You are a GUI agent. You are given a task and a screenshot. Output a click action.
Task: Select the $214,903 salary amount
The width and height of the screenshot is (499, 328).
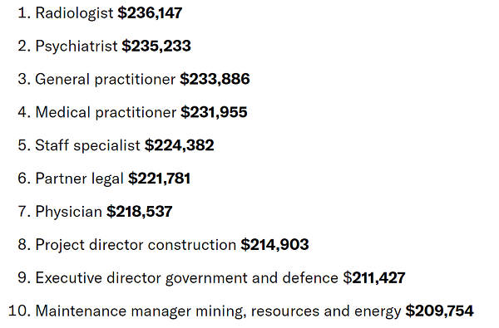[x=274, y=244]
